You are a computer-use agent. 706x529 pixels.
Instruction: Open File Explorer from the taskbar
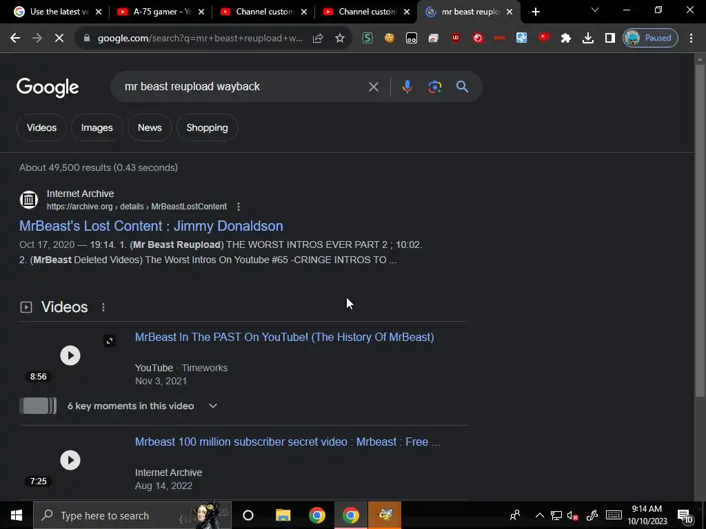283,515
